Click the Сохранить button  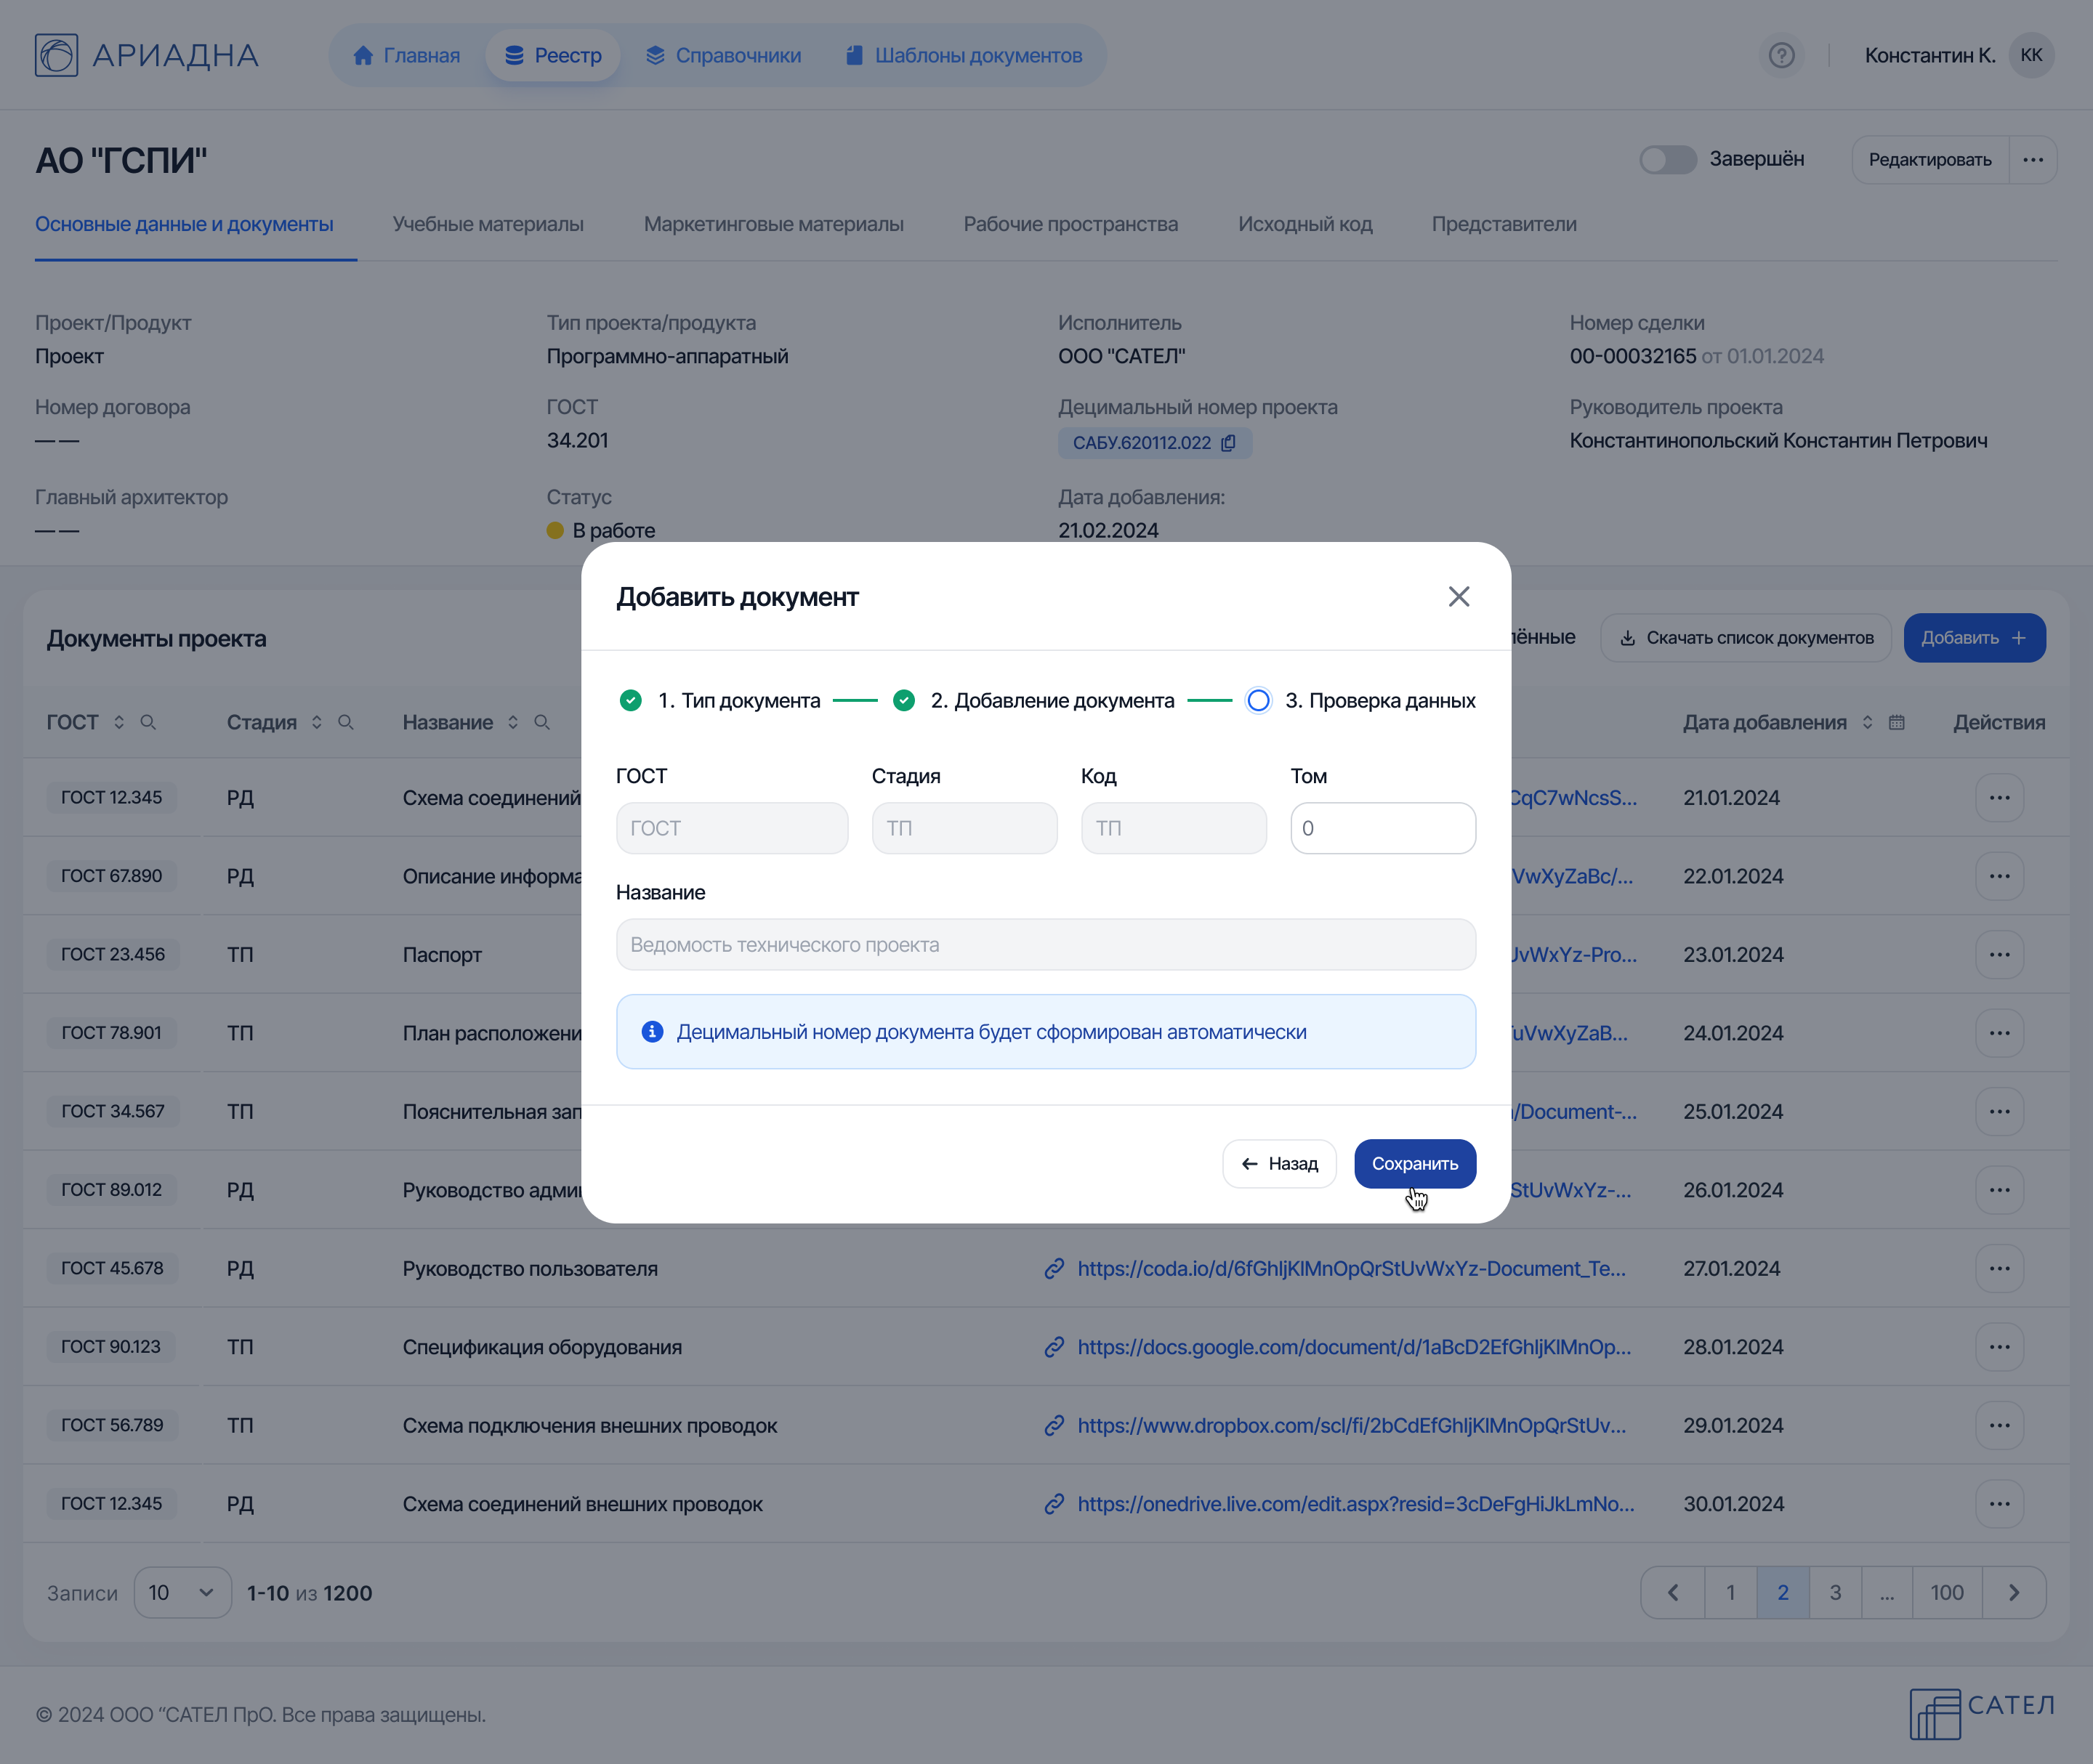pos(1415,1164)
